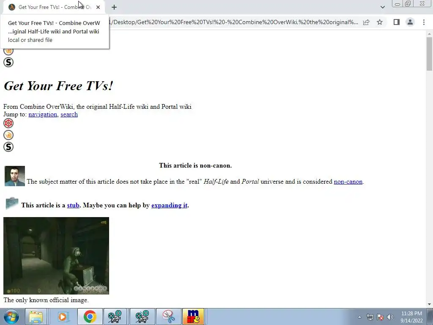Screen dimensions: 433x325
Task: Click the share this page icon
Action: click(366, 22)
